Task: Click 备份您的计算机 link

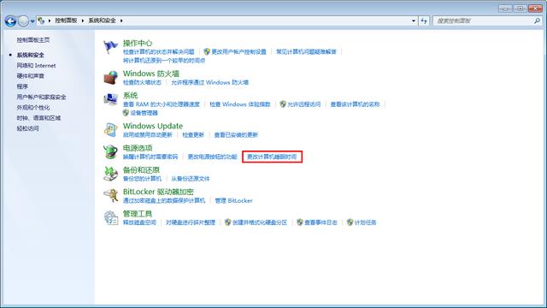Action: (x=142, y=179)
